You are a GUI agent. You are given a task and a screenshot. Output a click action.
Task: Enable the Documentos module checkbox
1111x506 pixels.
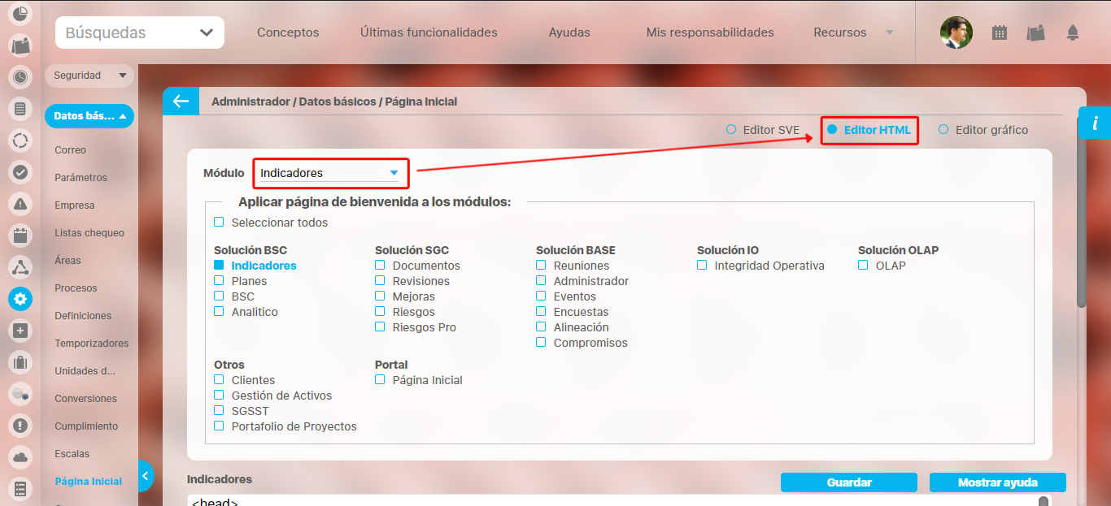point(380,266)
